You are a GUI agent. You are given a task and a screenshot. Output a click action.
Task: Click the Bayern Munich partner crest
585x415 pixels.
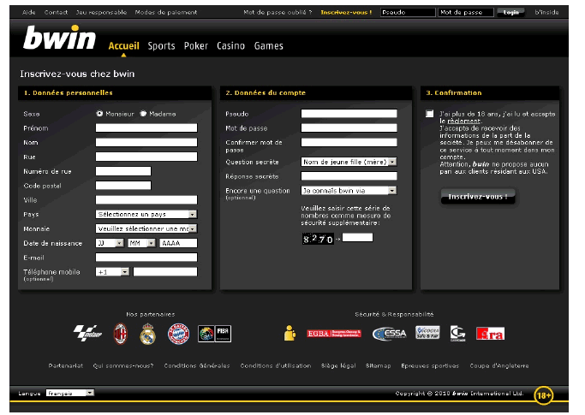tap(177, 333)
